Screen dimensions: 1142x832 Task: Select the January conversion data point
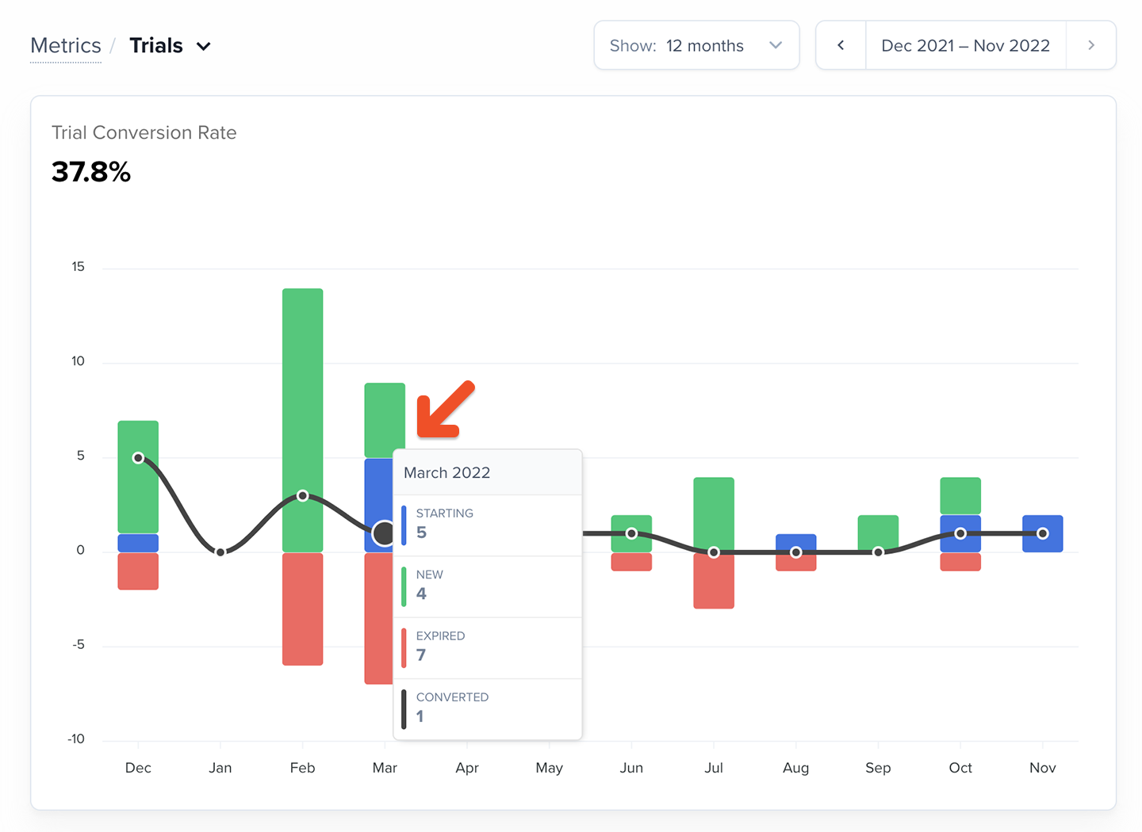point(220,551)
